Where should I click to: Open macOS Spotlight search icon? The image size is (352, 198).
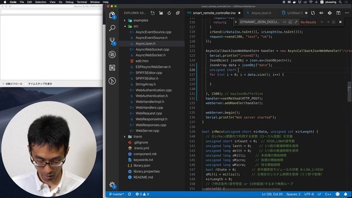tap(340, 2)
